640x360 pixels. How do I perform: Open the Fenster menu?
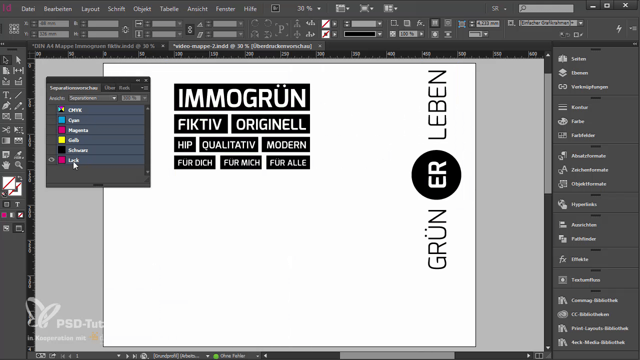coord(225,9)
